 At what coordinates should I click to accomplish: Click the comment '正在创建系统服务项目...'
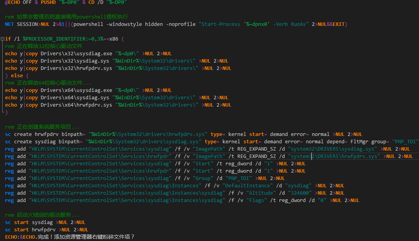[x=48, y=127]
